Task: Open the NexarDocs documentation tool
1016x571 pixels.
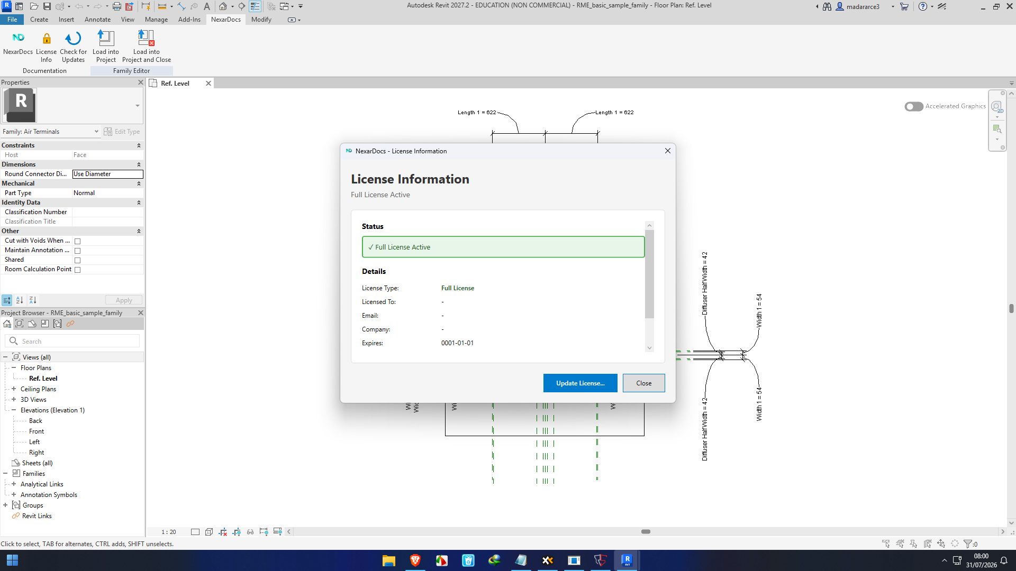Action: point(18,43)
